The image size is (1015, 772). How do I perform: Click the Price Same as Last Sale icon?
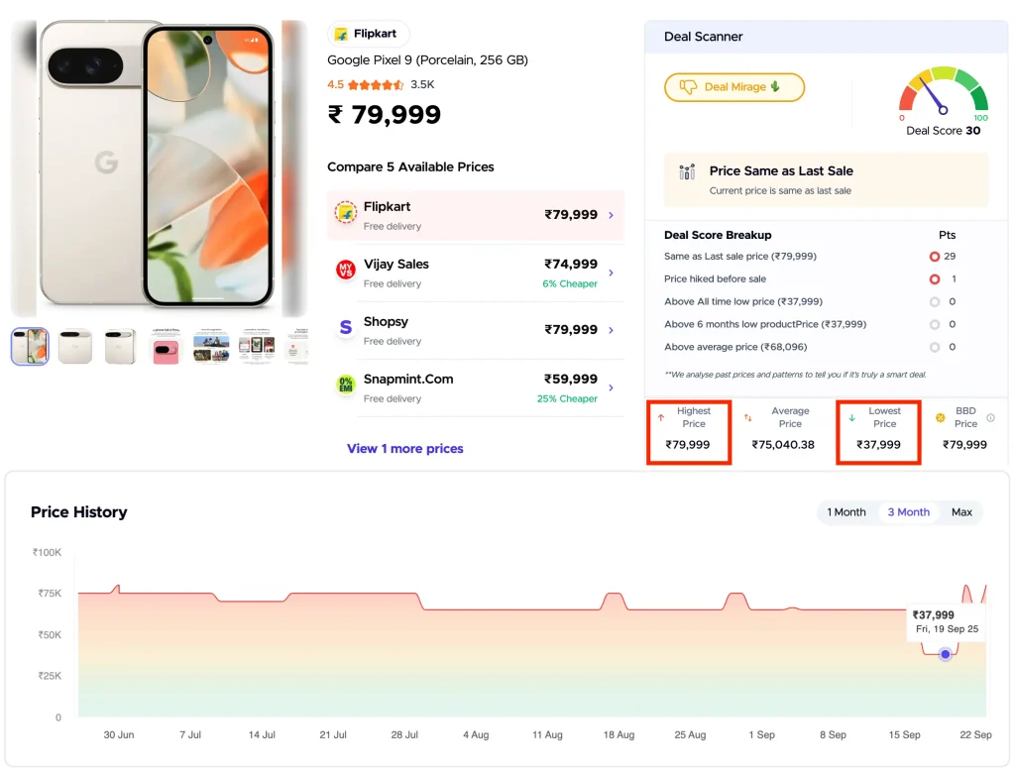pyautogui.click(x=685, y=171)
